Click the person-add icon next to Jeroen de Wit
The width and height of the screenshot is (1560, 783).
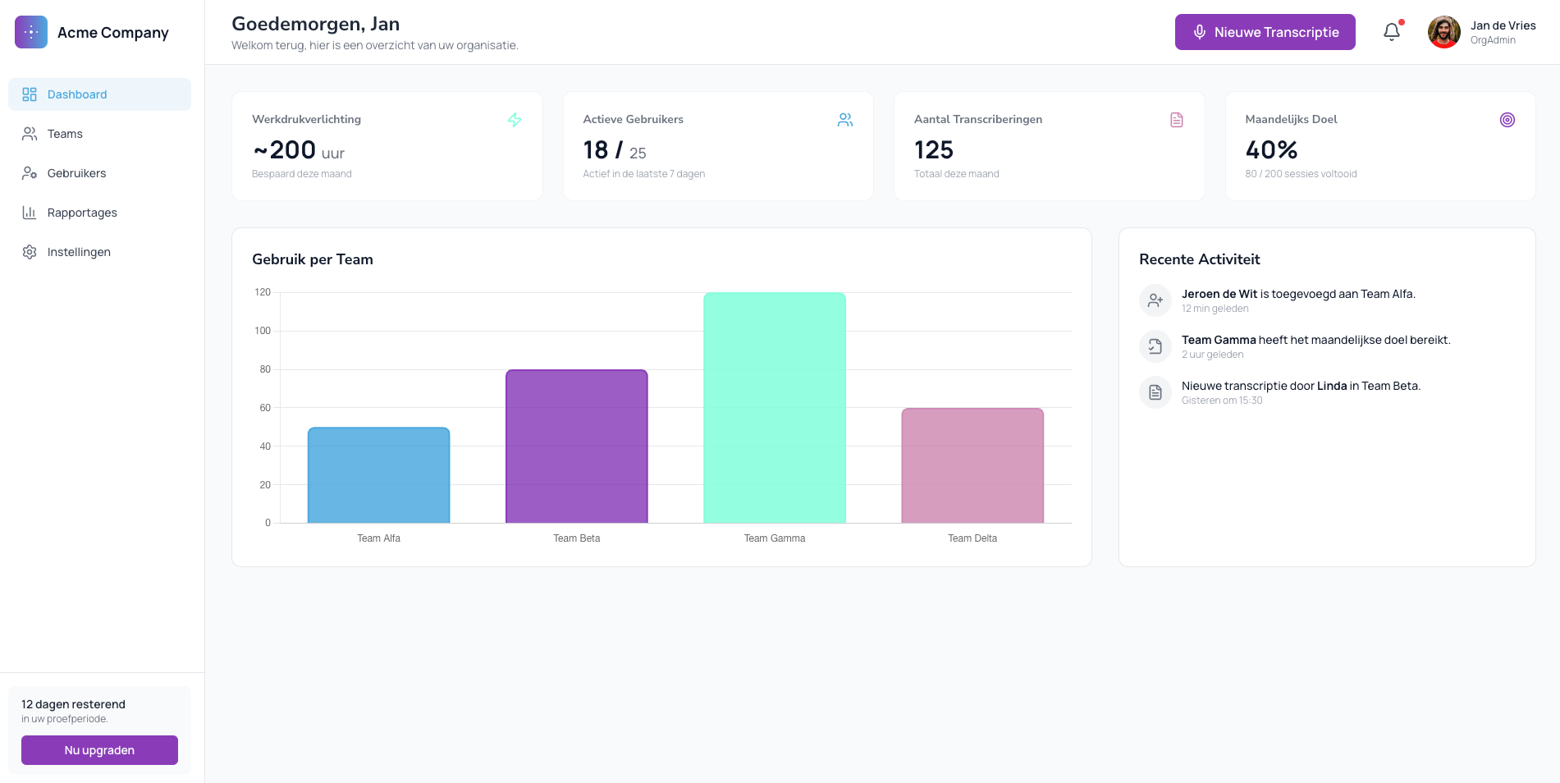tap(1155, 300)
